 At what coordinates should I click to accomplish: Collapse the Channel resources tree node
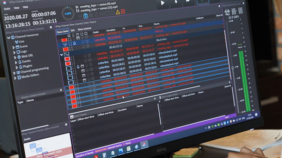[8, 38]
